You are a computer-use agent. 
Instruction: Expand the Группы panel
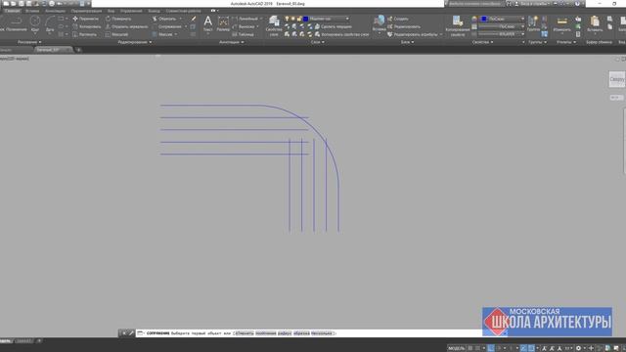[x=537, y=42]
